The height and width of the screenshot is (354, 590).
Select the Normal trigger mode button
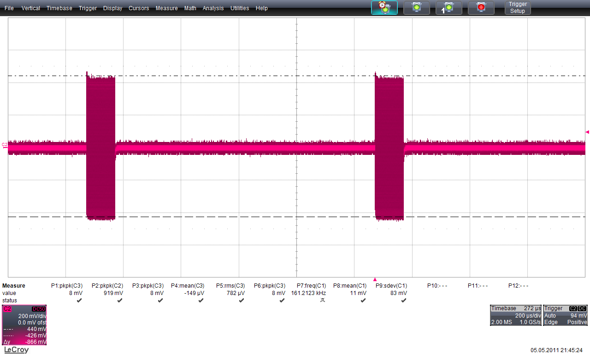(x=417, y=7)
